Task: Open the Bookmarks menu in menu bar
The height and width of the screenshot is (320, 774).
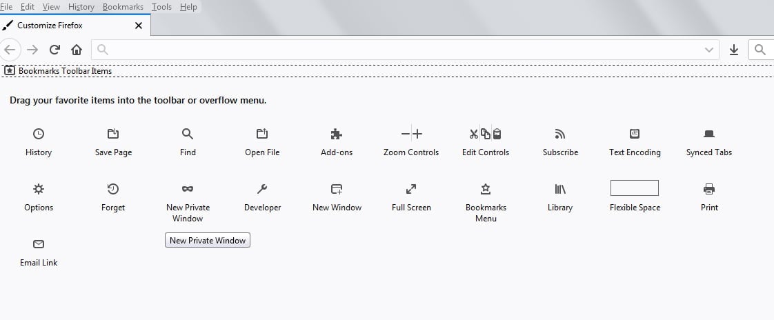Action: tap(123, 7)
